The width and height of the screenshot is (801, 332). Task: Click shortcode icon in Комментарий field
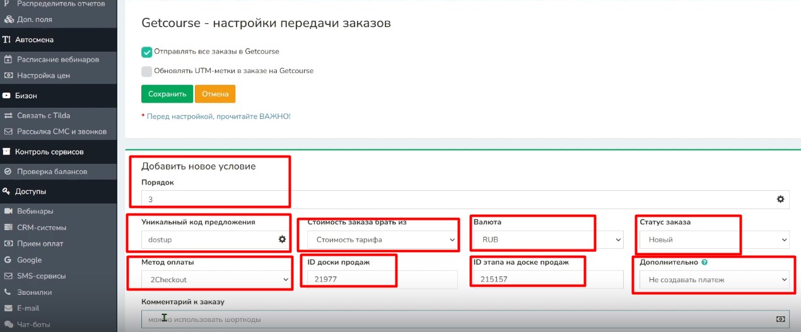[x=780, y=319]
